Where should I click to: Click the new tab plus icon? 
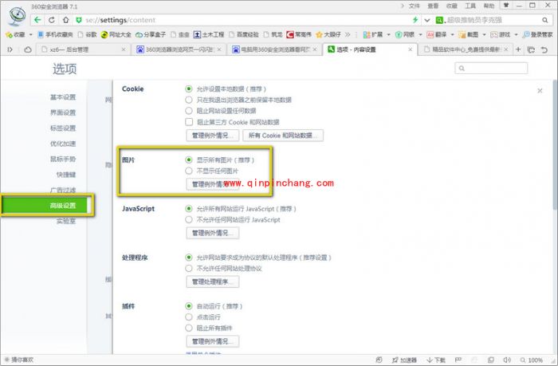pyautogui.click(x=519, y=49)
